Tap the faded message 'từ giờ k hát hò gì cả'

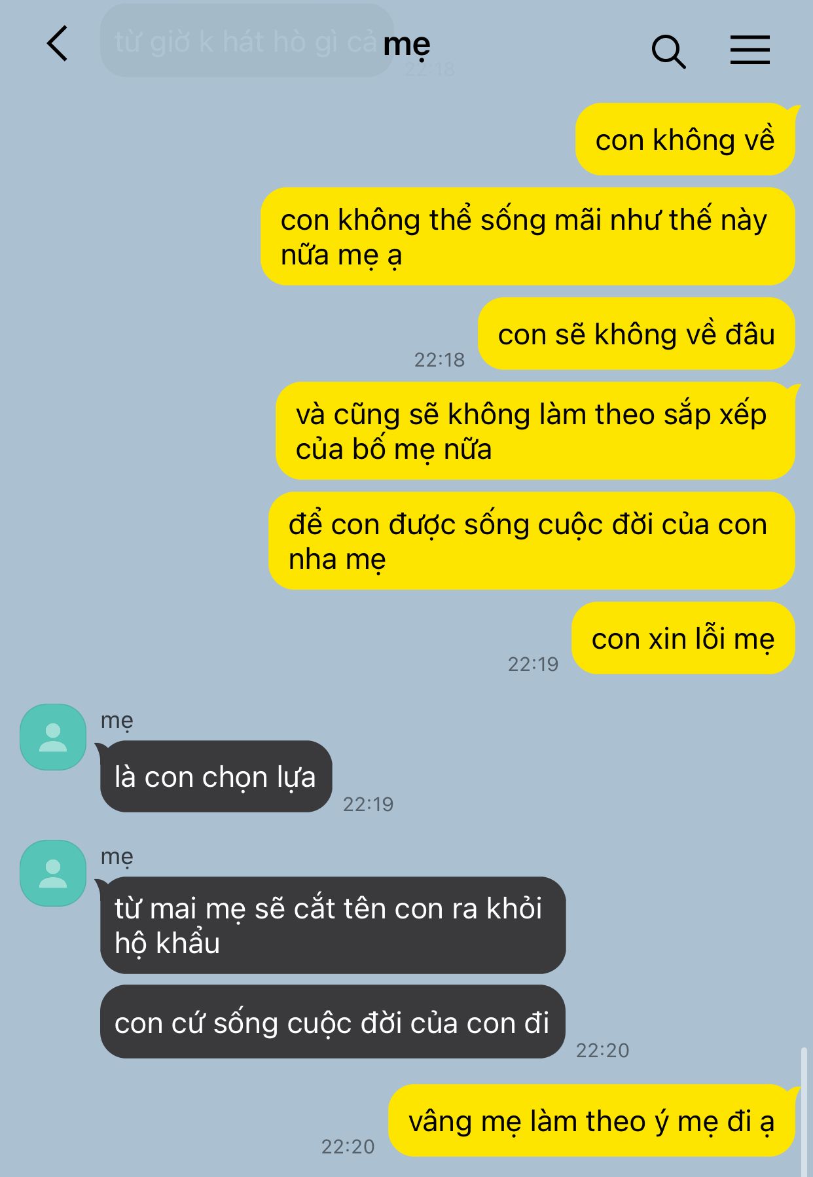pyautogui.click(x=246, y=41)
